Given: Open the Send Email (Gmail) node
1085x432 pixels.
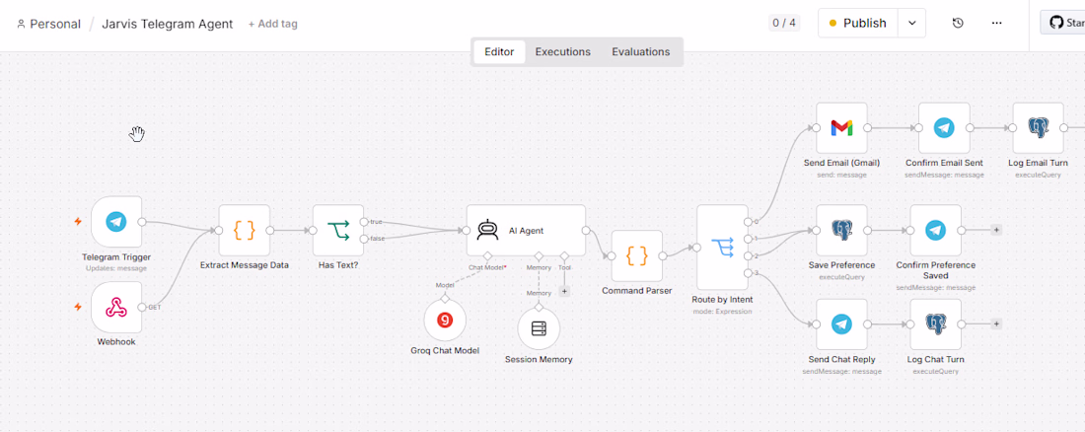Looking at the screenshot, I should [x=841, y=128].
